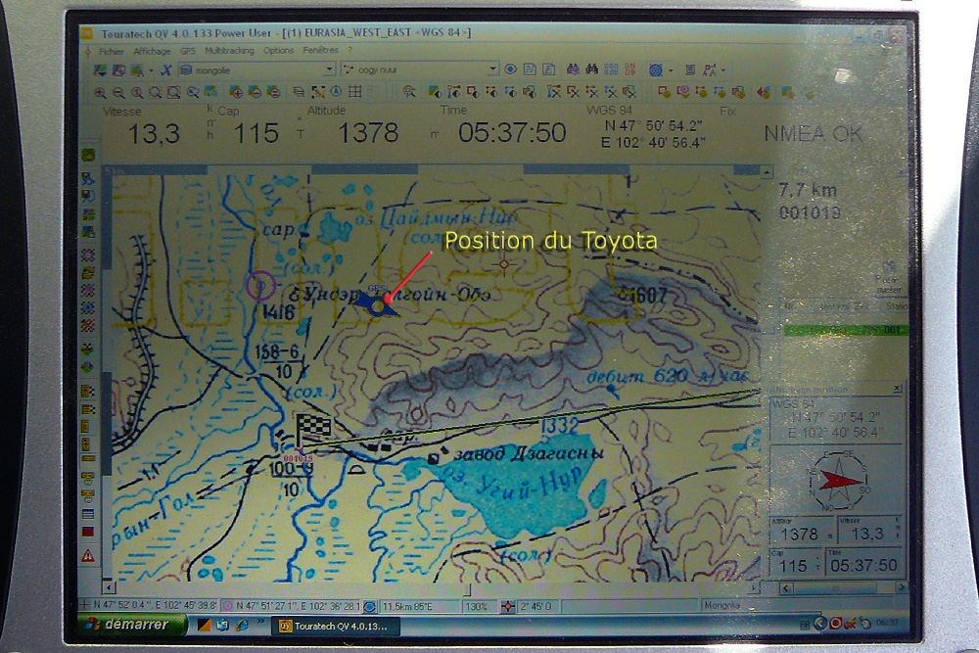Click the document list icon near target
This screenshot has width=979, height=653.
click(x=690, y=70)
